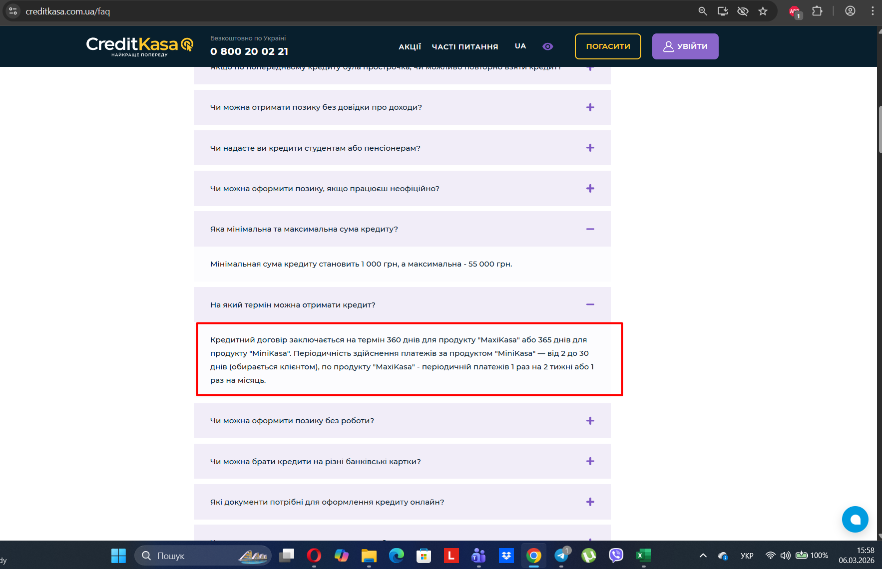Image resolution: width=882 pixels, height=569 pixels.
Task: Collapse the minimum and maximum loan amount question
Action: (x=402, y=229)
